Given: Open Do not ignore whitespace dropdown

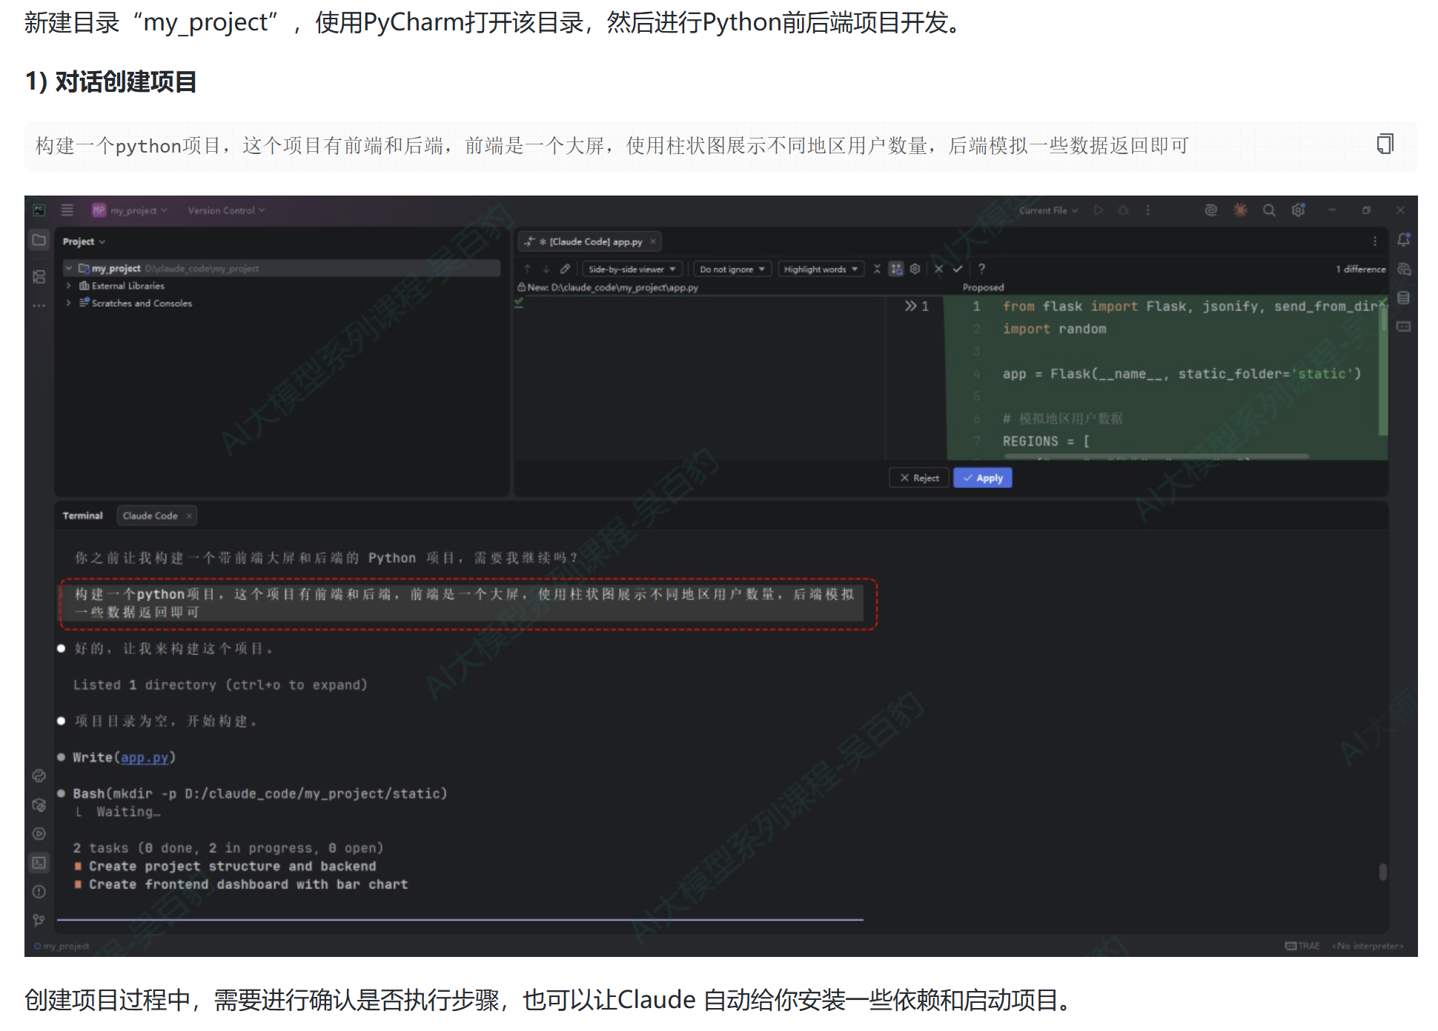Looking at the screenshot, I should pos(732,269).
